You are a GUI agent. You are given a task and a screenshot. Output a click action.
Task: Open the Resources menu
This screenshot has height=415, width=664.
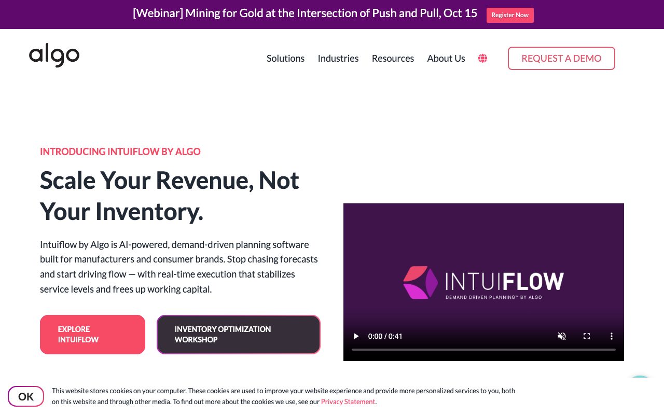pyautogui.click(x=393, y=58)
